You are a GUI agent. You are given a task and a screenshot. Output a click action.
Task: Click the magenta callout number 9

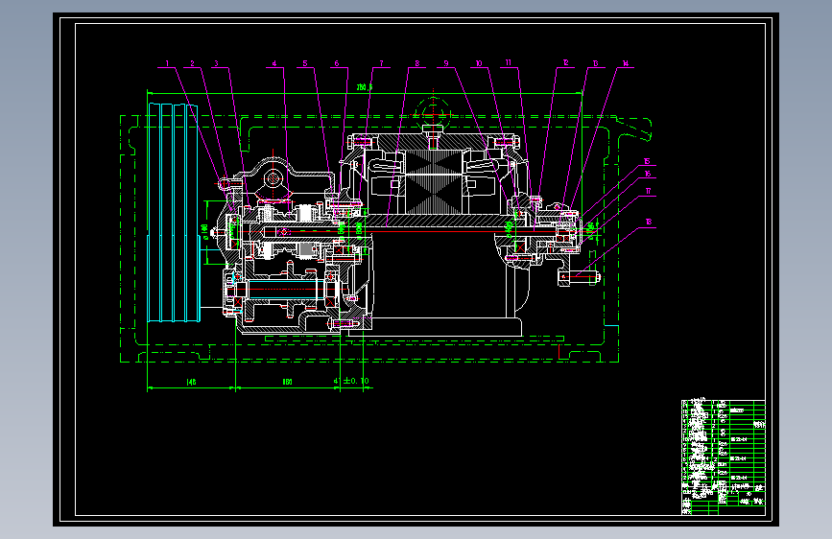point(446,63)
